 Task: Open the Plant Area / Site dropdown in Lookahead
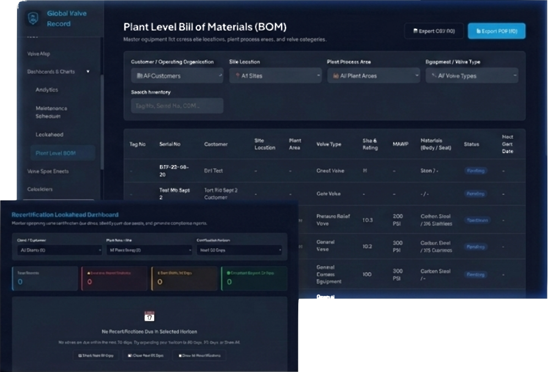click(149, 250)
